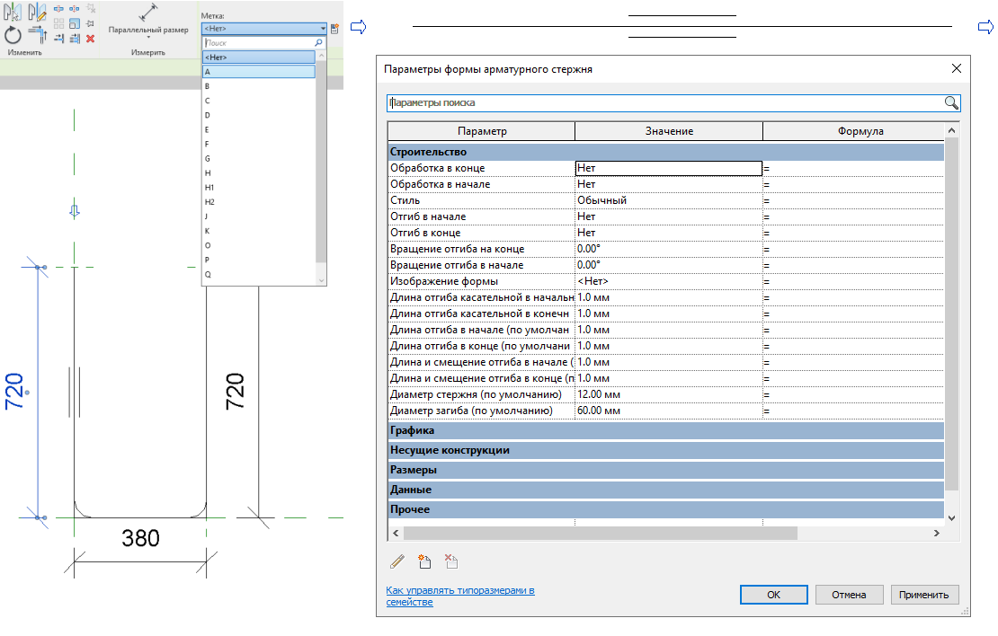This screenshot has width=998, height=636.
Task: Click the table's scroll right arrow
Action: pyautogui.click(x=936, y=533)
